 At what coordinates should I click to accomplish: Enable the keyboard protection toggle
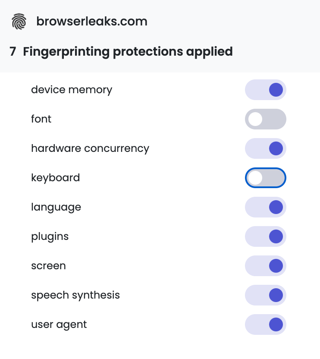point(266,178)
